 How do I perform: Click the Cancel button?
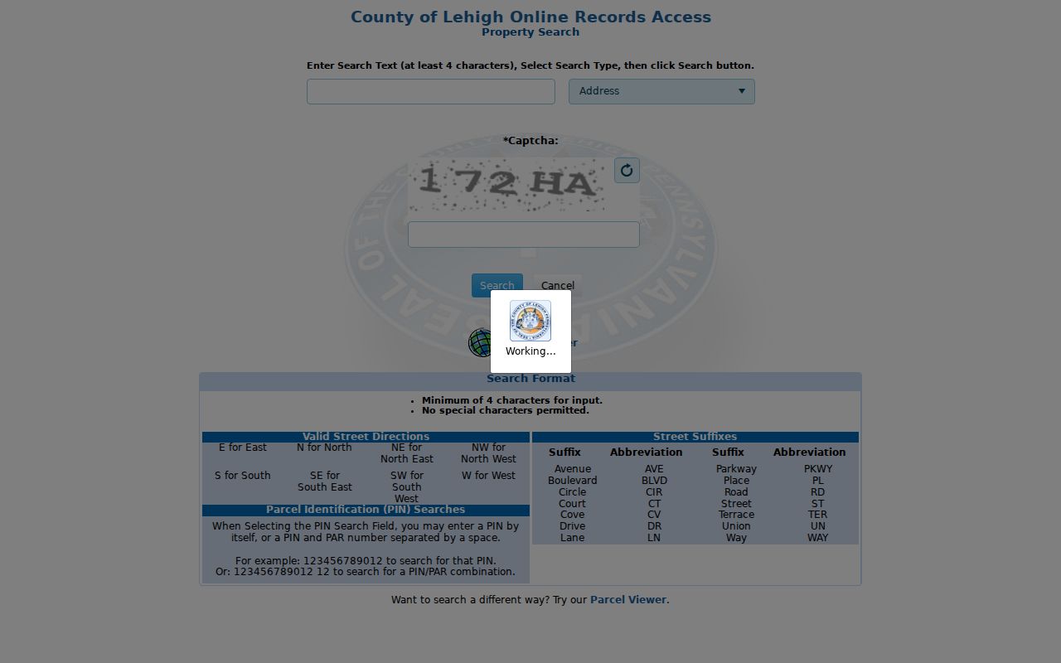coord(558,285)
